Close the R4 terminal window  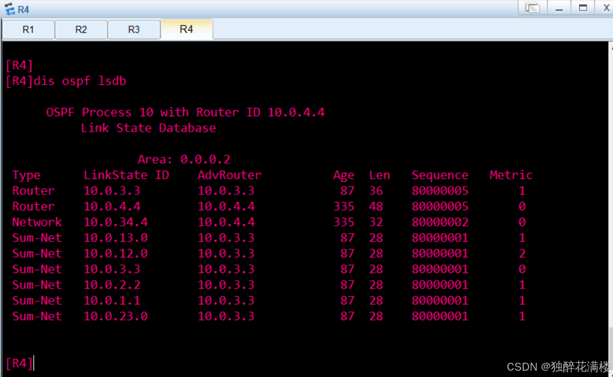[x=606, y=8]
